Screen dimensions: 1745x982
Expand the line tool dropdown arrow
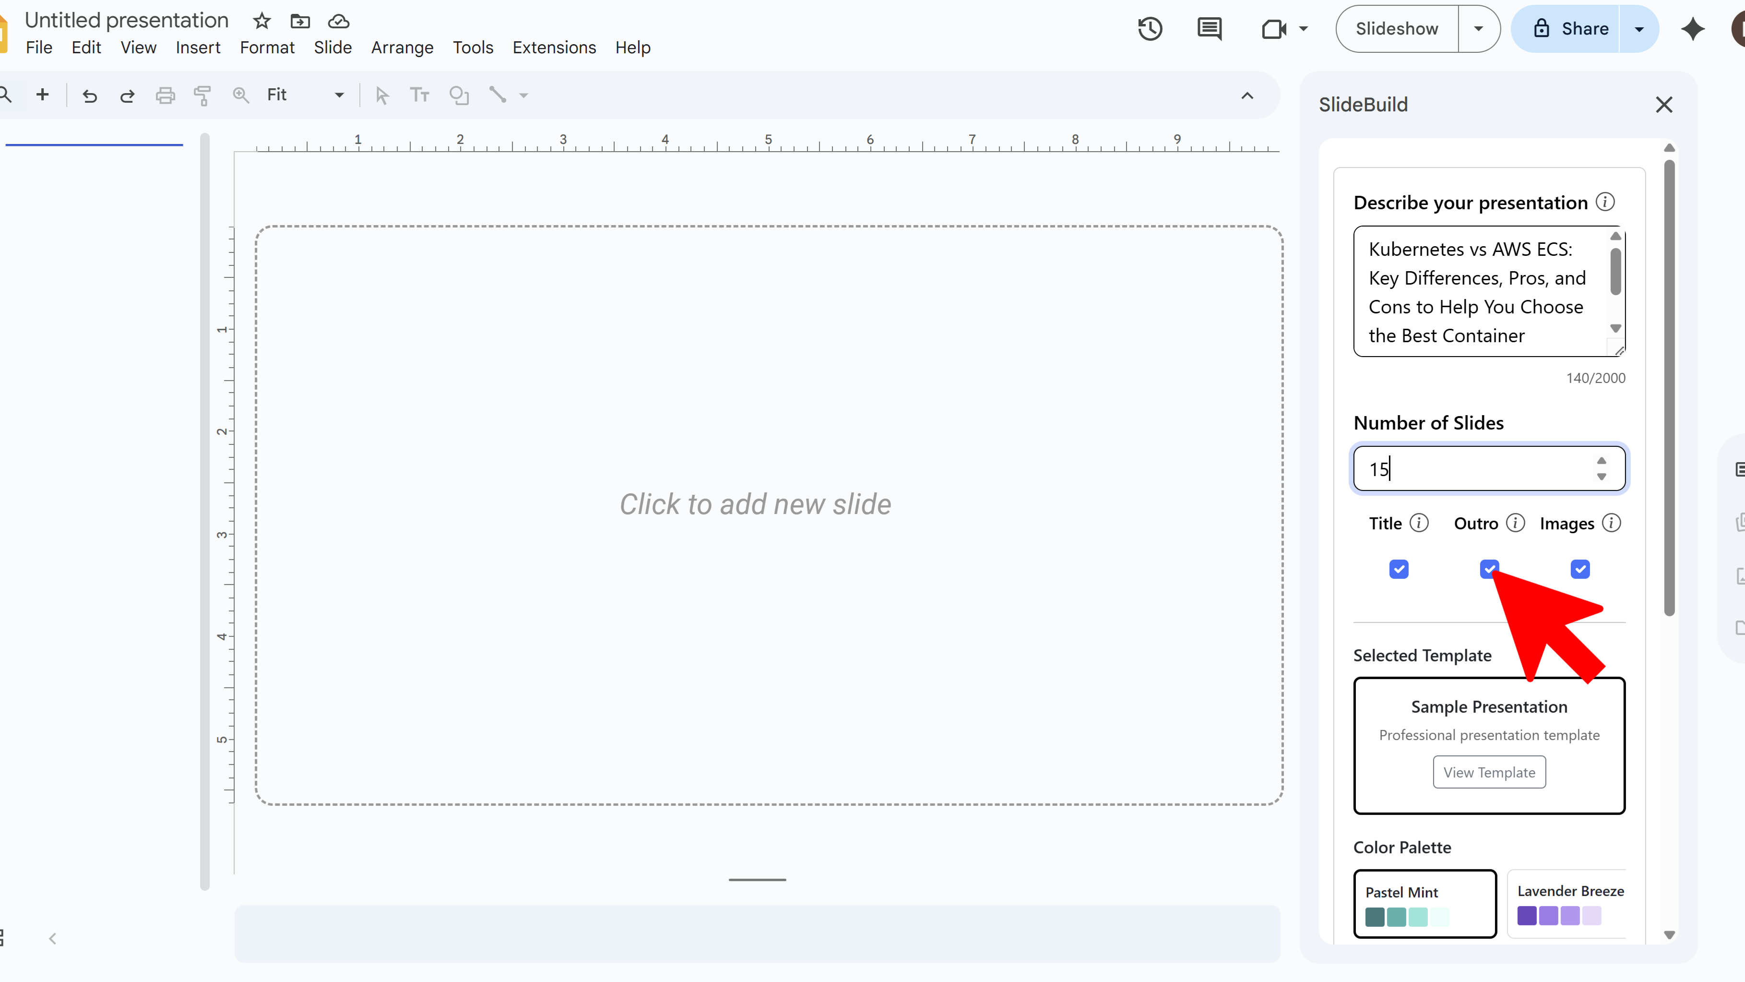tap(523, 96)
